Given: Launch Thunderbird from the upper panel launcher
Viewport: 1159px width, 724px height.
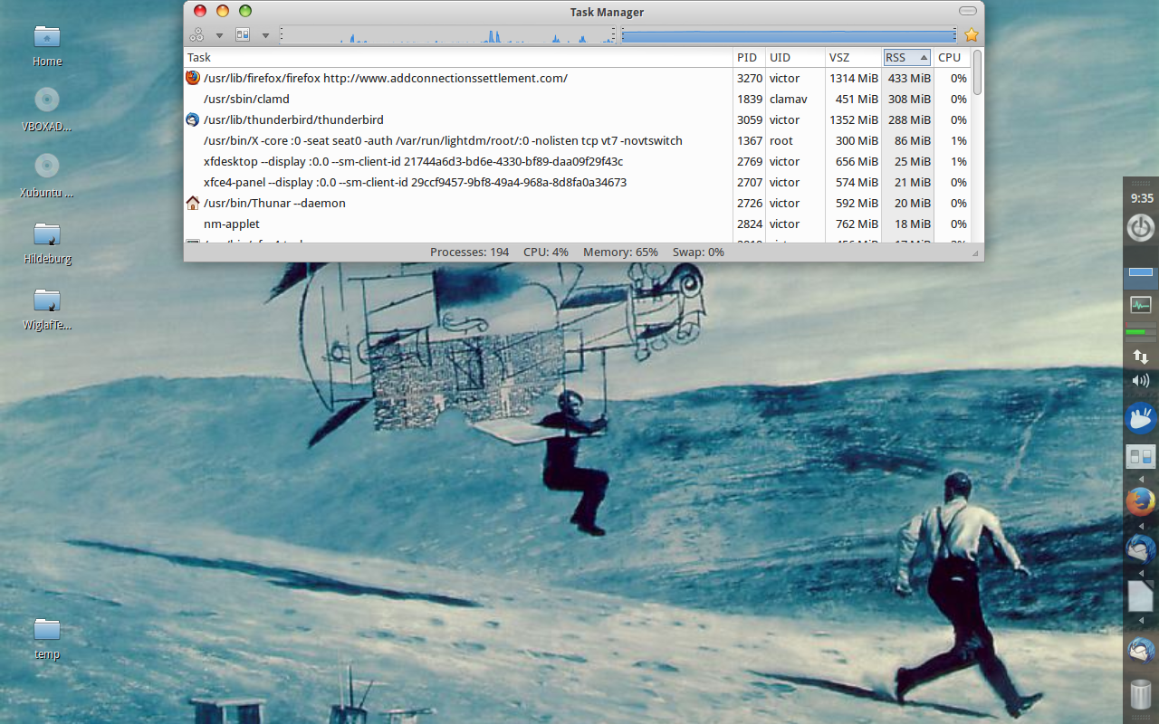Looking at the screenshot, I should [1141, 548].
